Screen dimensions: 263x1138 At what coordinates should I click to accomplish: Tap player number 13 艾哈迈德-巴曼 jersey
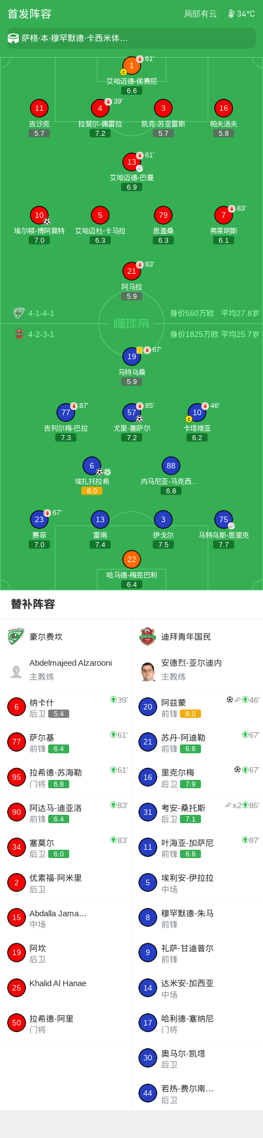[132, 162]
